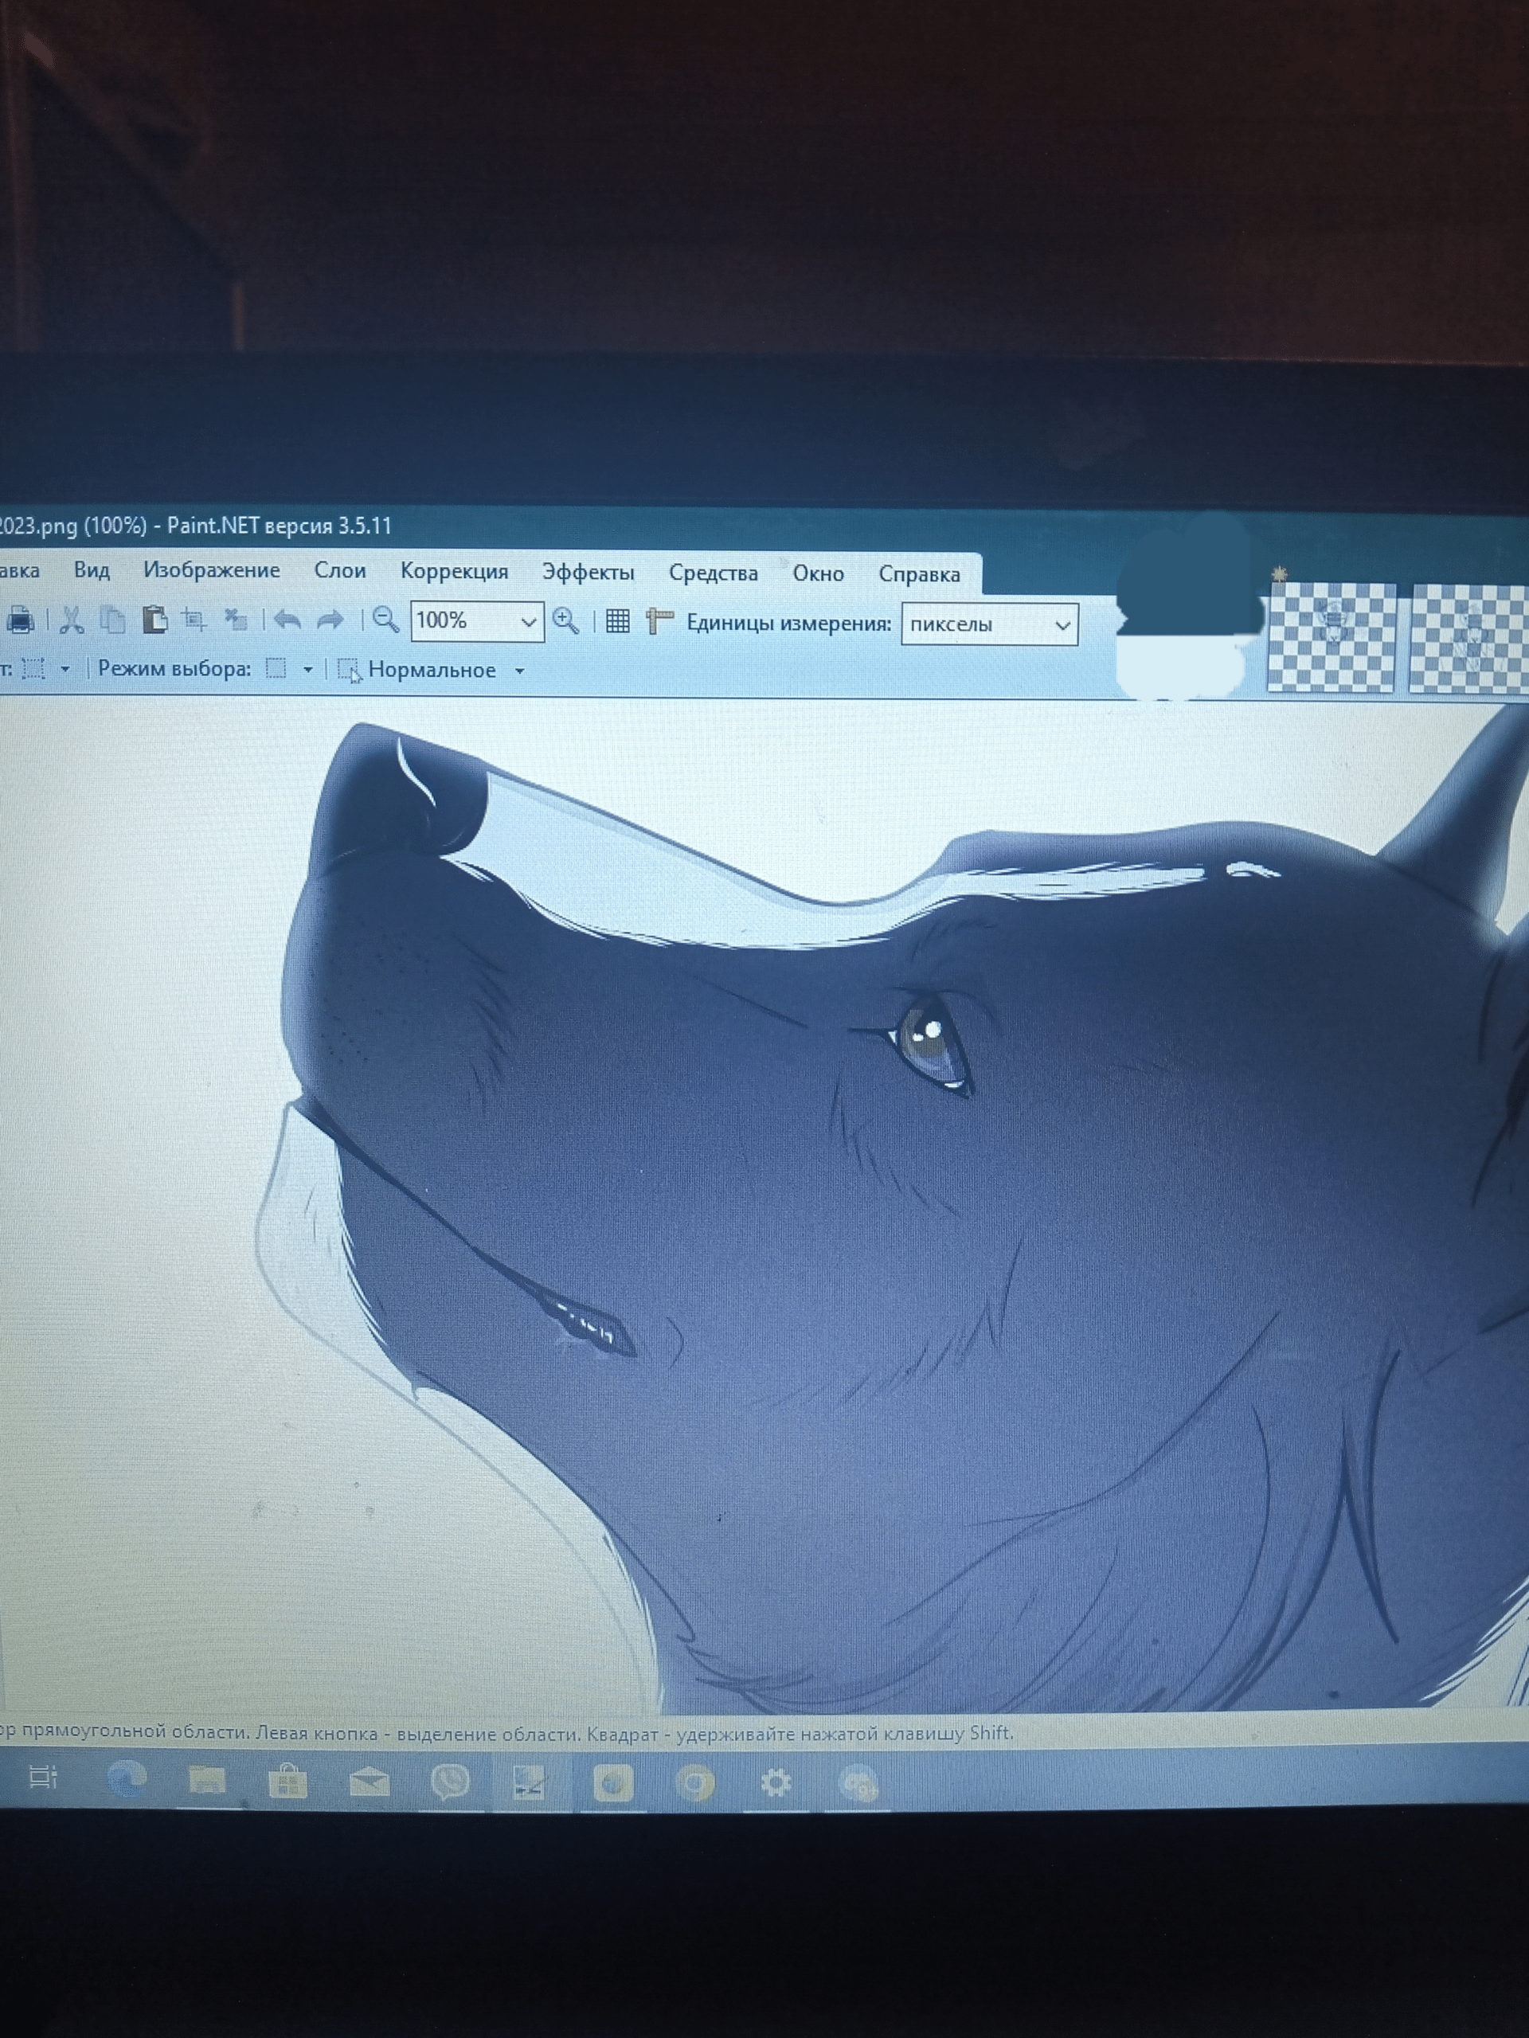Click the Print icon in toolbar
This screenshot has width=1529, height=2038.
point(19,619)
